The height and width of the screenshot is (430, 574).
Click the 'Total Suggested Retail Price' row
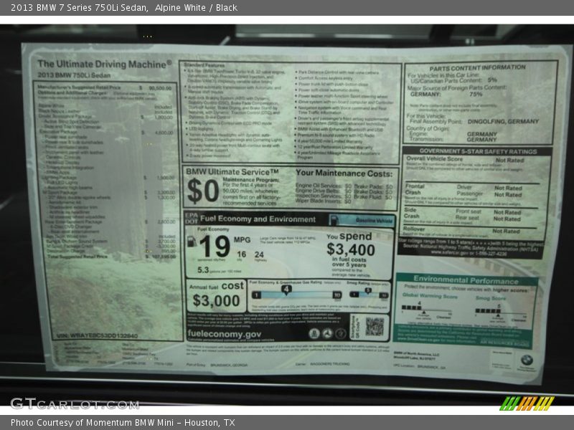112,257
